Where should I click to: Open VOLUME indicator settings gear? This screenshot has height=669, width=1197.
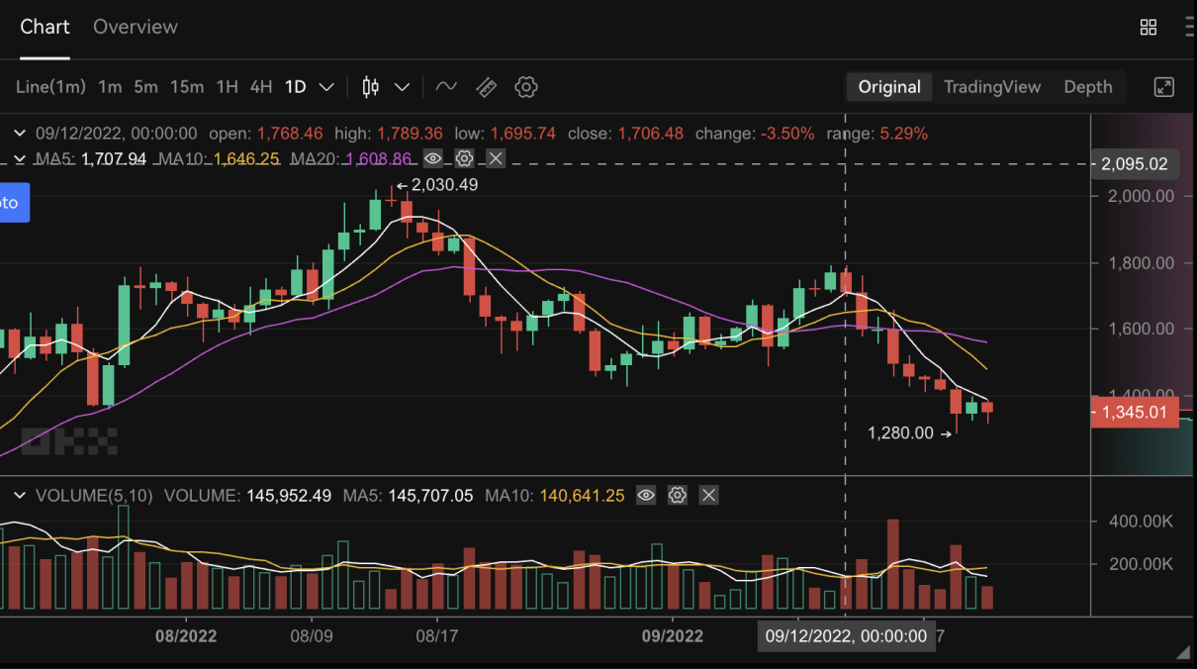[678, 495]
